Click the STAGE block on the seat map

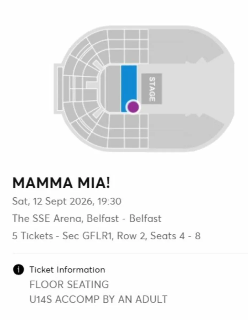point(151,89)
